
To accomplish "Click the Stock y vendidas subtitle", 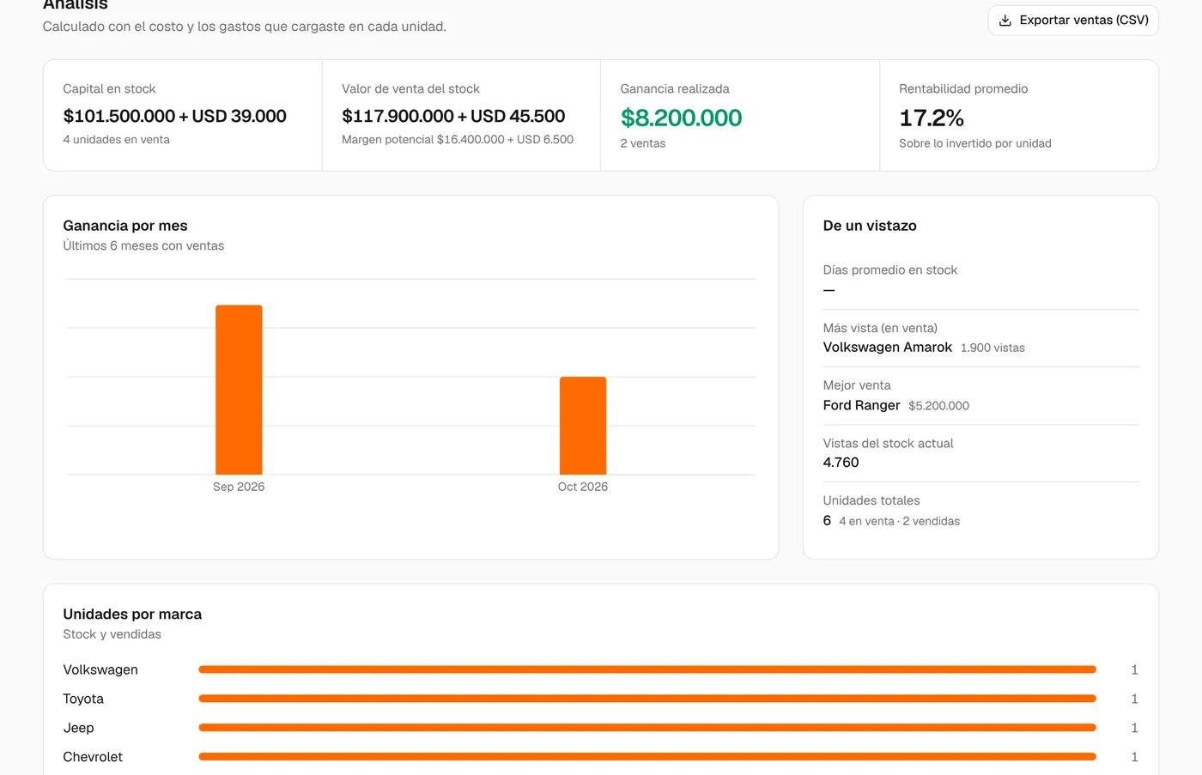I will 112,634.
